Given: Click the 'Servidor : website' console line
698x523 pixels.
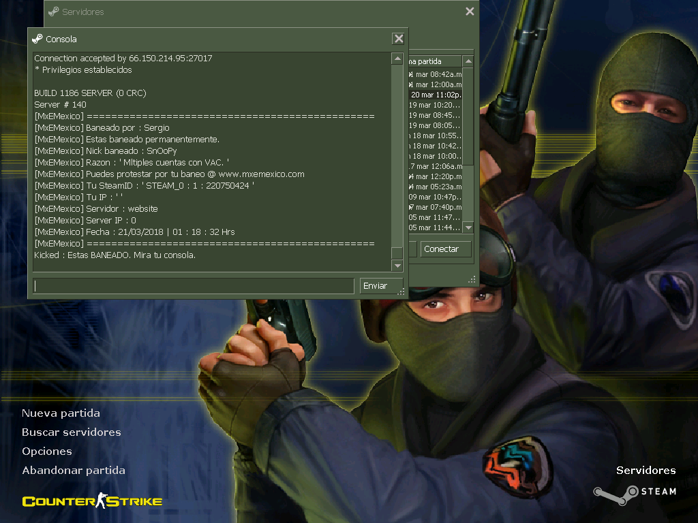Looking at the screenshot, I should click(x=95, y=208).
